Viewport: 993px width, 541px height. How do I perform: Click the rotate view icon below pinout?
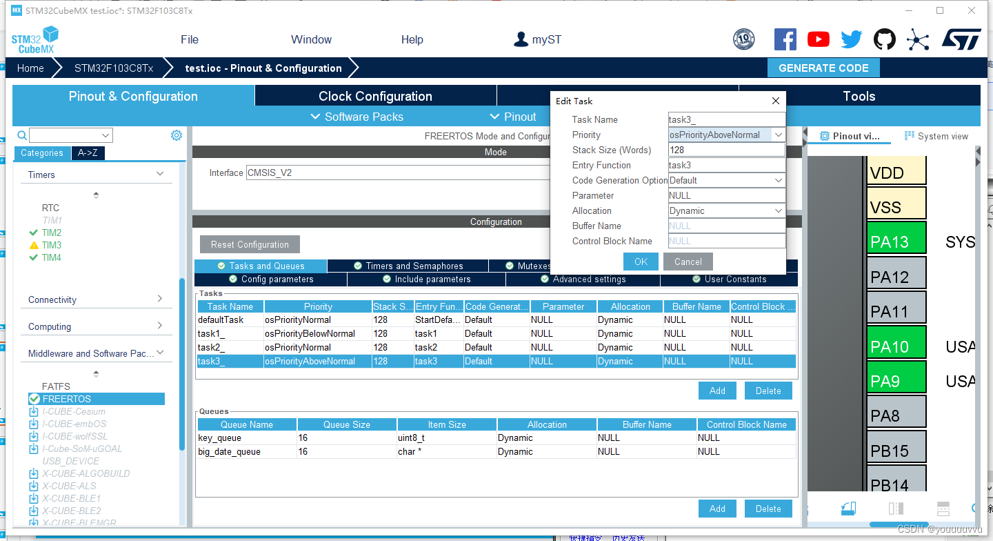pos(848,509)
